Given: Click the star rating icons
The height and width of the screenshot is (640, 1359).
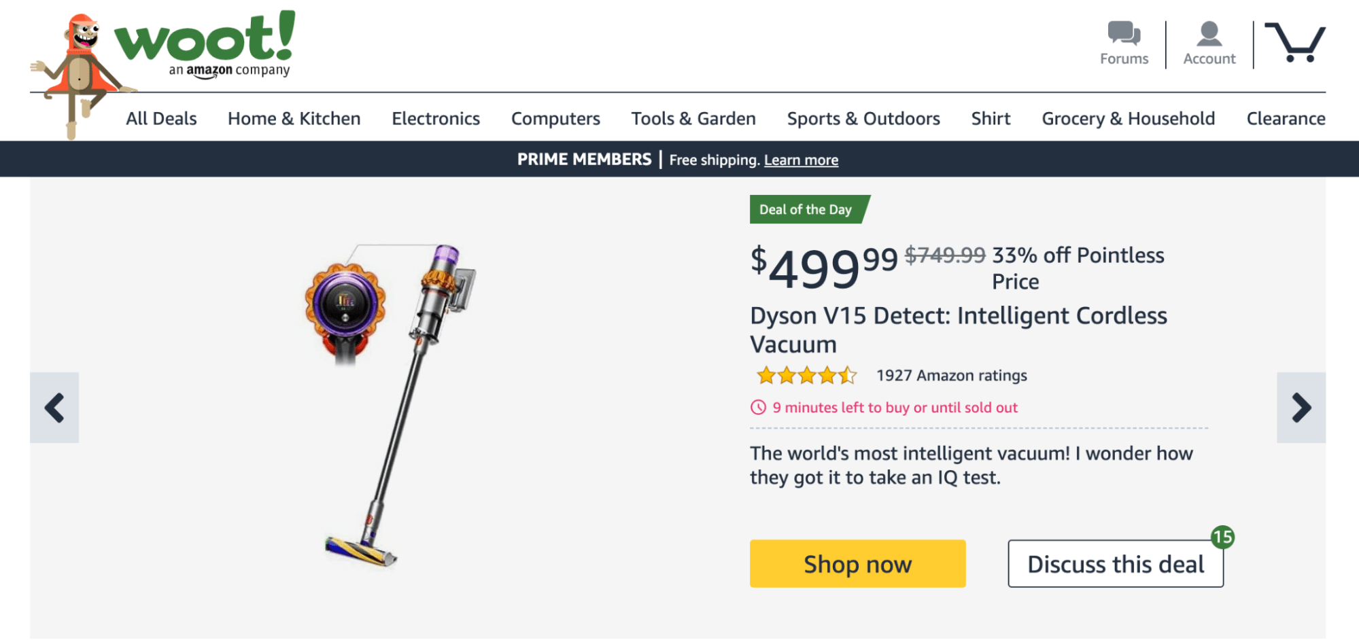Looking at the screenshot, I should pyautogui.click(x=806, y=375).
